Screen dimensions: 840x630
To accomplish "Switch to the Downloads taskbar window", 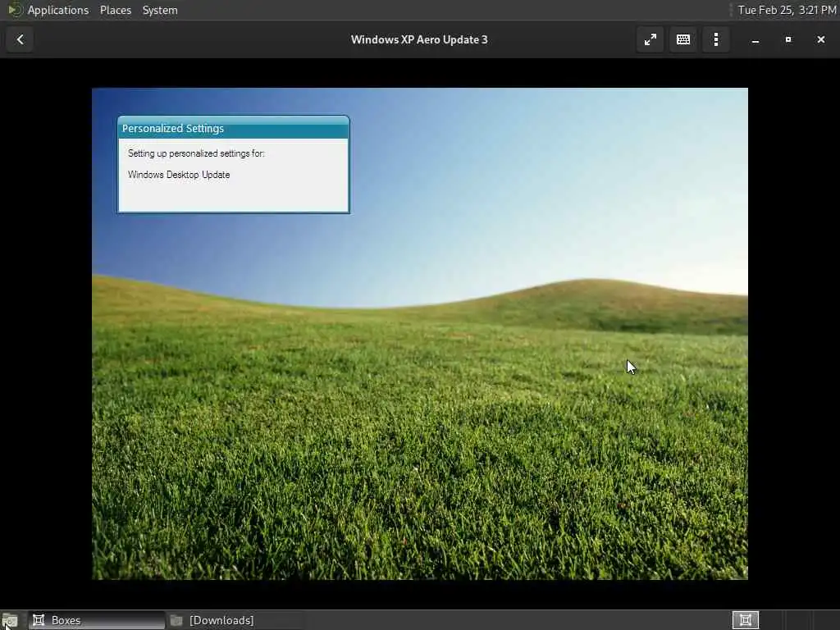I will tap(235, 620).
